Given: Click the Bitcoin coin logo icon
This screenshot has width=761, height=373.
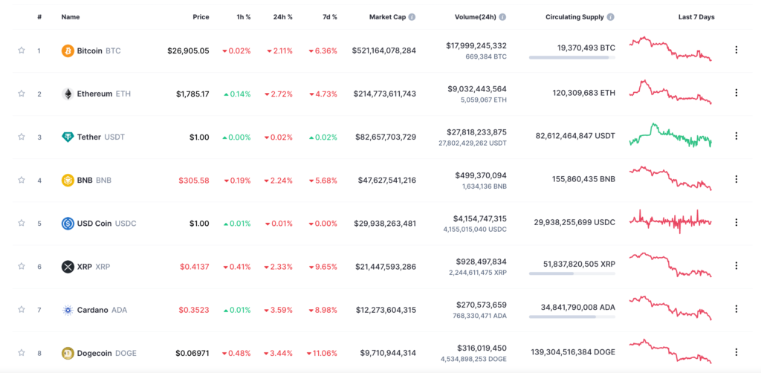Looking at the screenshot, I should (68, 51).
